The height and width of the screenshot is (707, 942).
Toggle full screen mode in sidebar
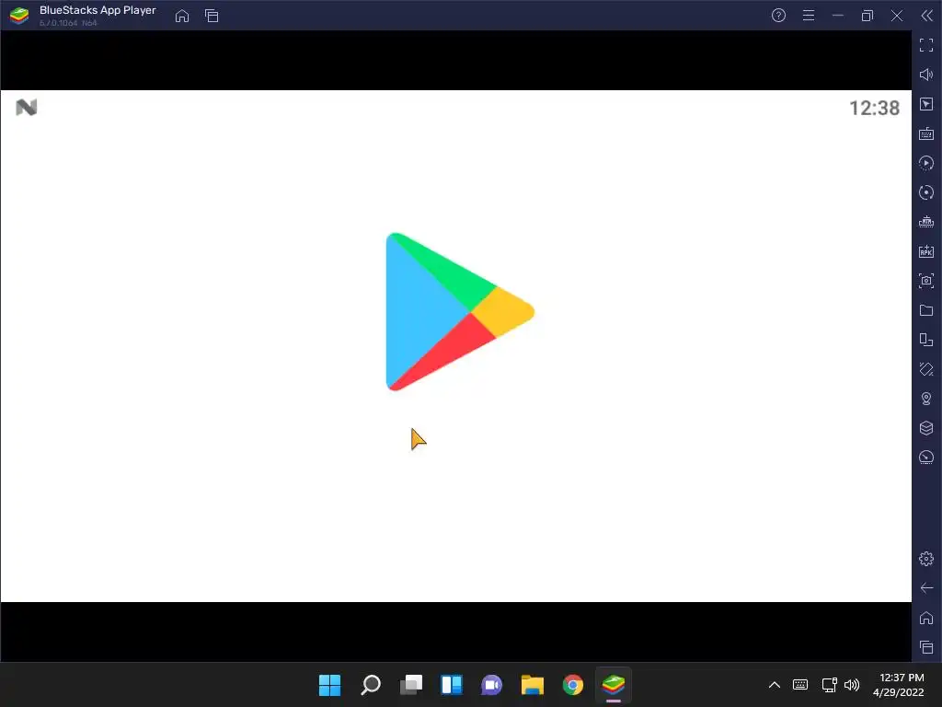(x=926, y=45)
